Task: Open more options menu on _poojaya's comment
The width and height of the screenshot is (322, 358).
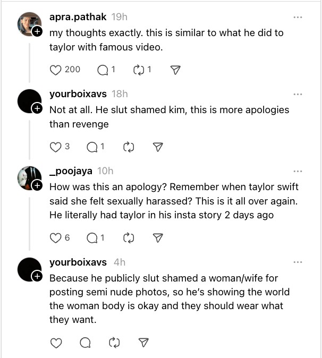Action: click(x=298, y=171)
